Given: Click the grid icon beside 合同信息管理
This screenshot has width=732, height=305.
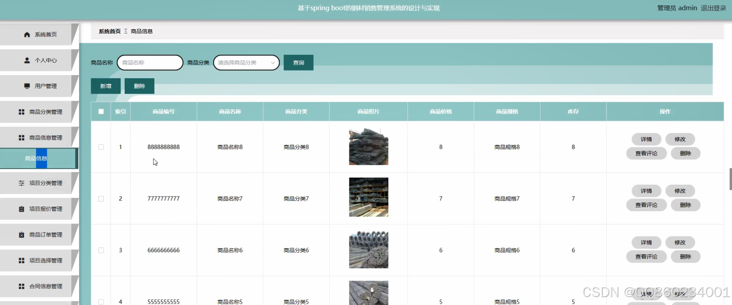Looking at the screenshot, I should [x=21, y=287].
